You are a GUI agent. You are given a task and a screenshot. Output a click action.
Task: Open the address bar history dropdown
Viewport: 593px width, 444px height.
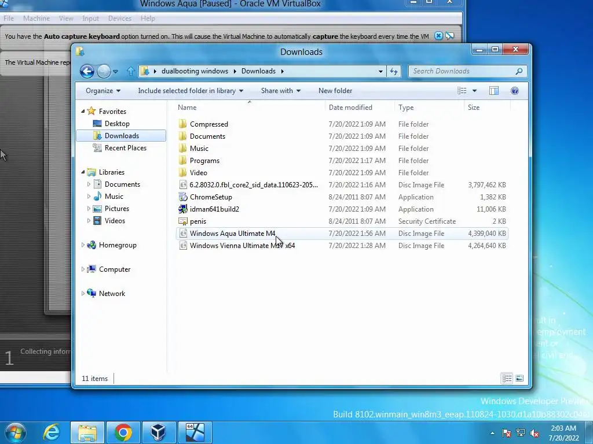pos(380,71)
